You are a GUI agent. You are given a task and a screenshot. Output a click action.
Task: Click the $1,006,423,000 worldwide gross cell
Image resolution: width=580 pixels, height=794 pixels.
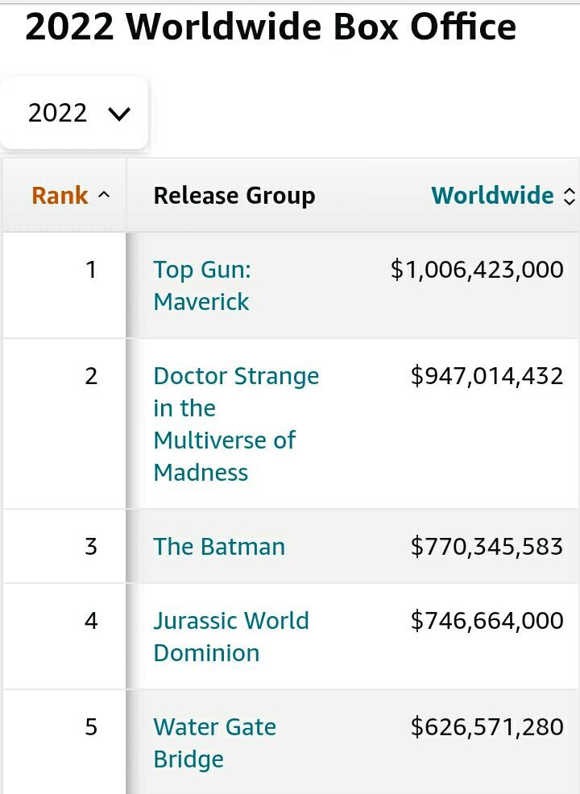tap(477, 270)
